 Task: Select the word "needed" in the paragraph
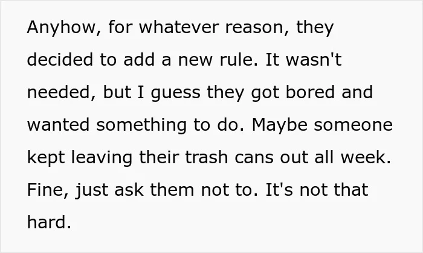click(58, 92)
